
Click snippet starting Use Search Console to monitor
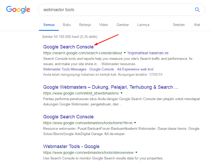(x=103, y=158)
